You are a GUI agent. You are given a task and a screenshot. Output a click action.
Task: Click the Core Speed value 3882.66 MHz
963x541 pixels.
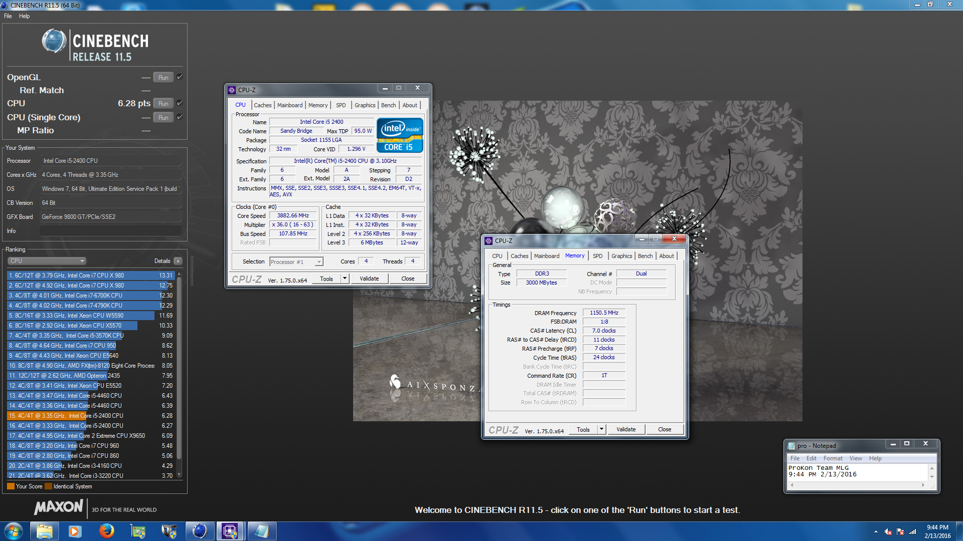293,216
